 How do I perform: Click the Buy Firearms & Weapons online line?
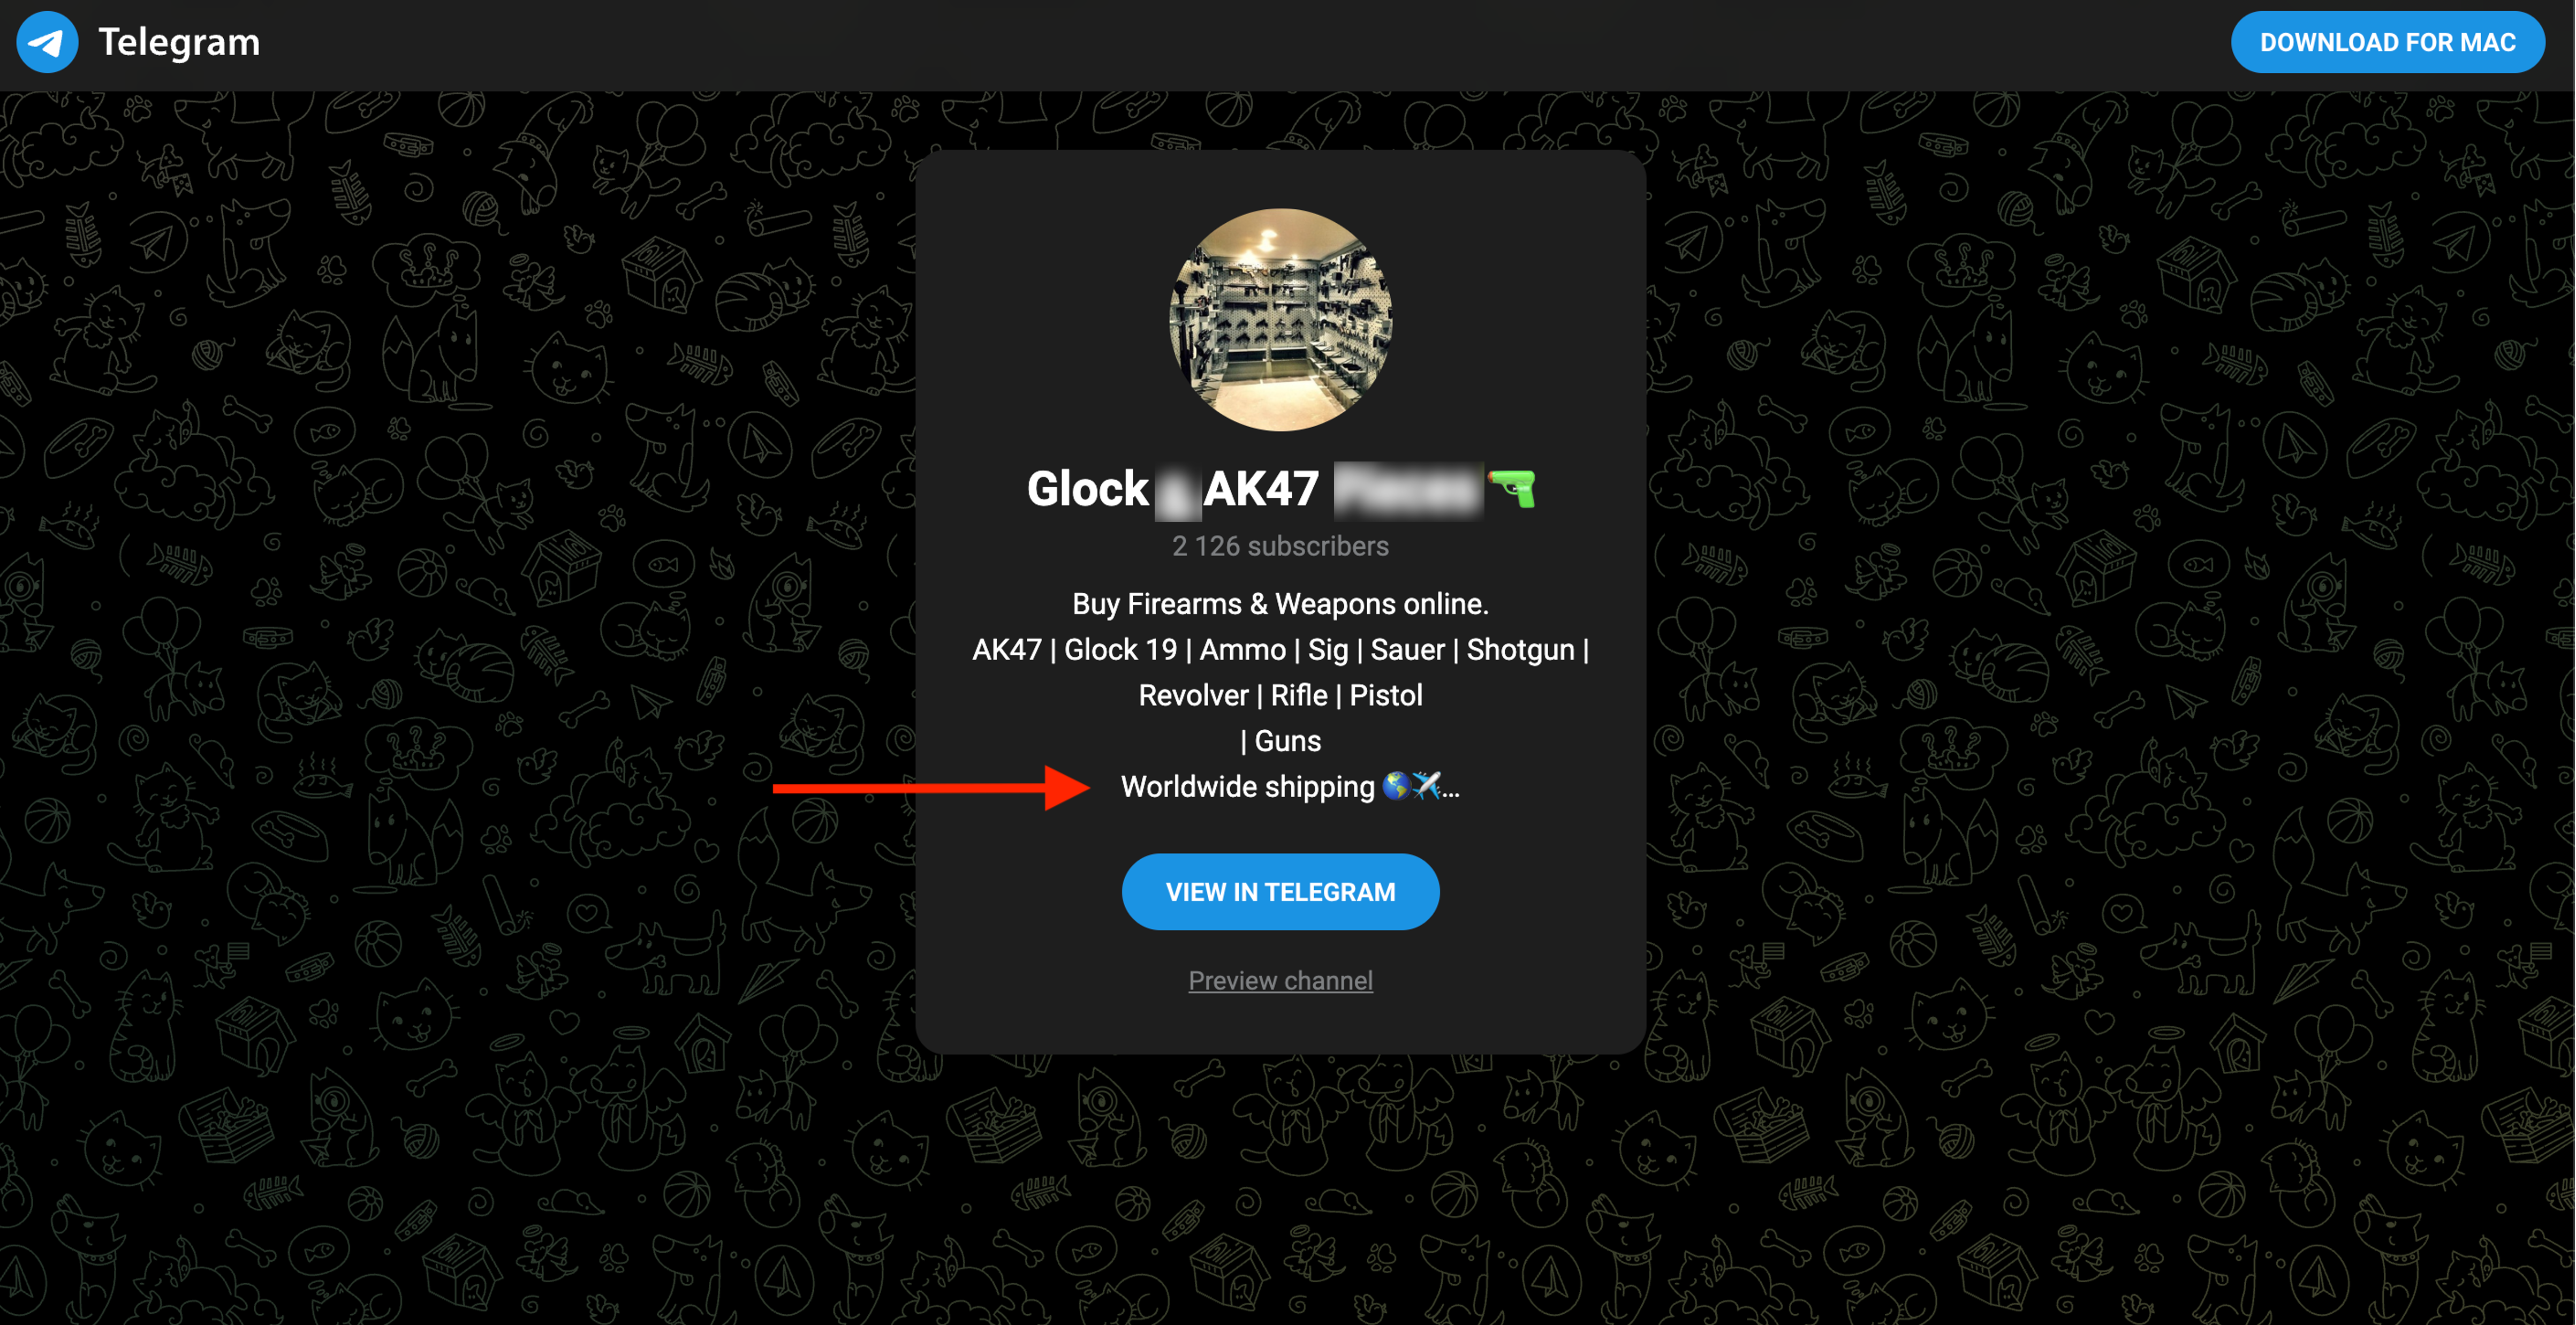tap(1281, 604)
